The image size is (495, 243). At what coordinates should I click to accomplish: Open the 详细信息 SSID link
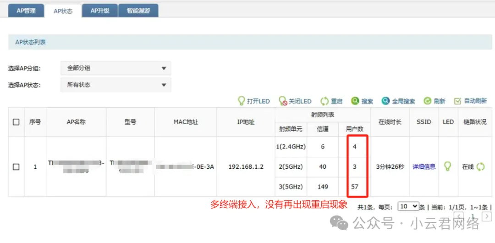(x=424, y=167)
